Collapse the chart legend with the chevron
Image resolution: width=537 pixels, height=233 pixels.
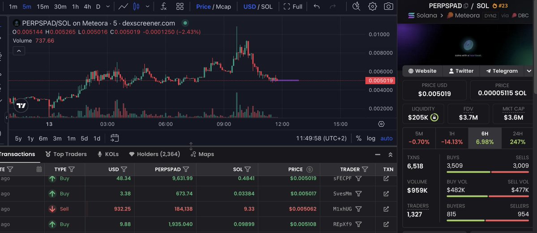pyautogui.click(x=19, y=51)
